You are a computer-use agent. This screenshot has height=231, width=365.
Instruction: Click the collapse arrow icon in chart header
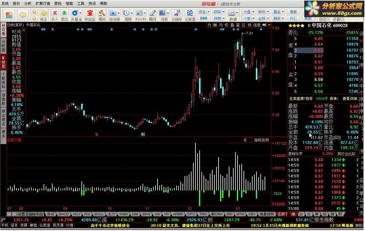[x=265, y=25]
